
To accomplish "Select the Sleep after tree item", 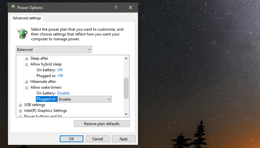I will pos(39,58).
